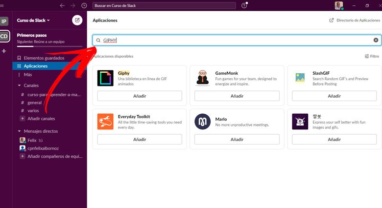The width and height of the screenshot is (382, 208).
Task: Select Aplicaciones in the sidebar
Action: click(x=49, y=66)
